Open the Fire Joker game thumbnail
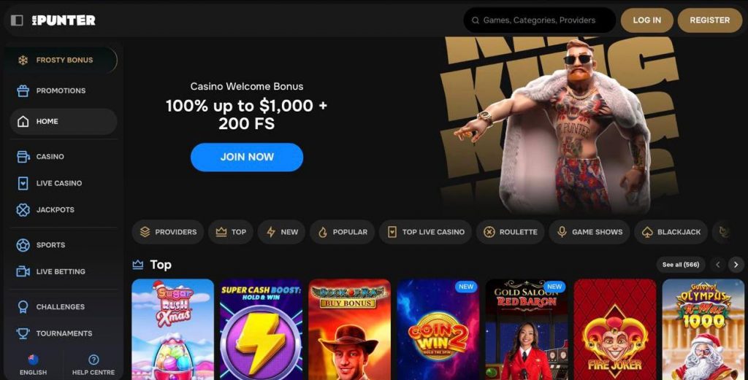 coord(615,330)
